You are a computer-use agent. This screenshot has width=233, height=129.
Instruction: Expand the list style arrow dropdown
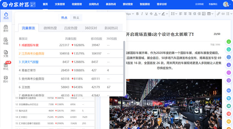(231, 14)
